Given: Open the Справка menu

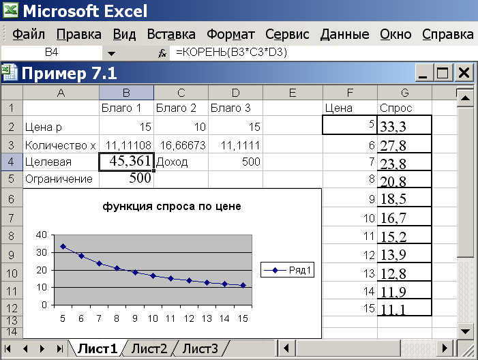Looking at the screenshot, I should [x=448, y=35].
